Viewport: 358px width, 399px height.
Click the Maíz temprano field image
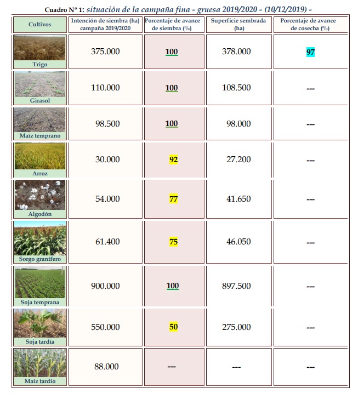(39, 119)
